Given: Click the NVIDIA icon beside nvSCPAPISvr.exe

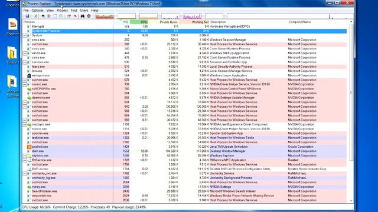Looking at the screenshot, I should tap(29, 89).
